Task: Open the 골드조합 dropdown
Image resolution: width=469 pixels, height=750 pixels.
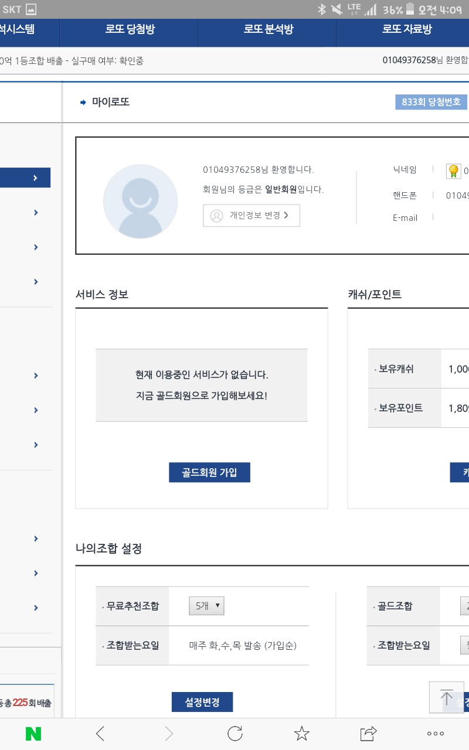Action: pyautogui.click(x=464, y=606)
